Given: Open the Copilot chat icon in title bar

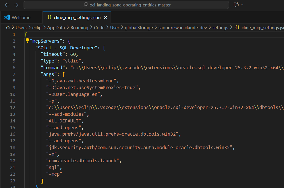Looking at the screenshot, I should pos(236,5).
